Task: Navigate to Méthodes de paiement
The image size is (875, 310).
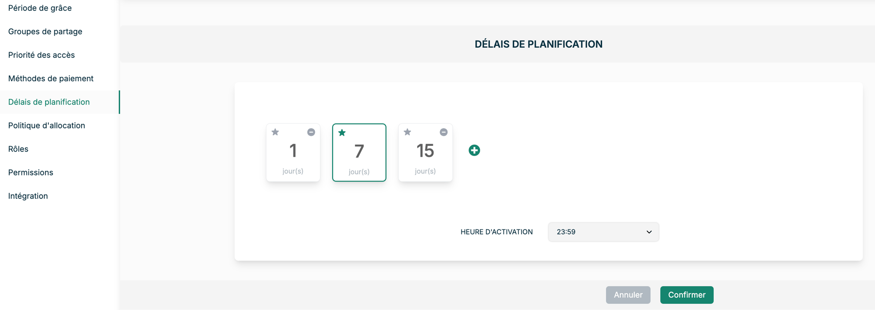Action: pyautogui.click(x=51, y=79)
